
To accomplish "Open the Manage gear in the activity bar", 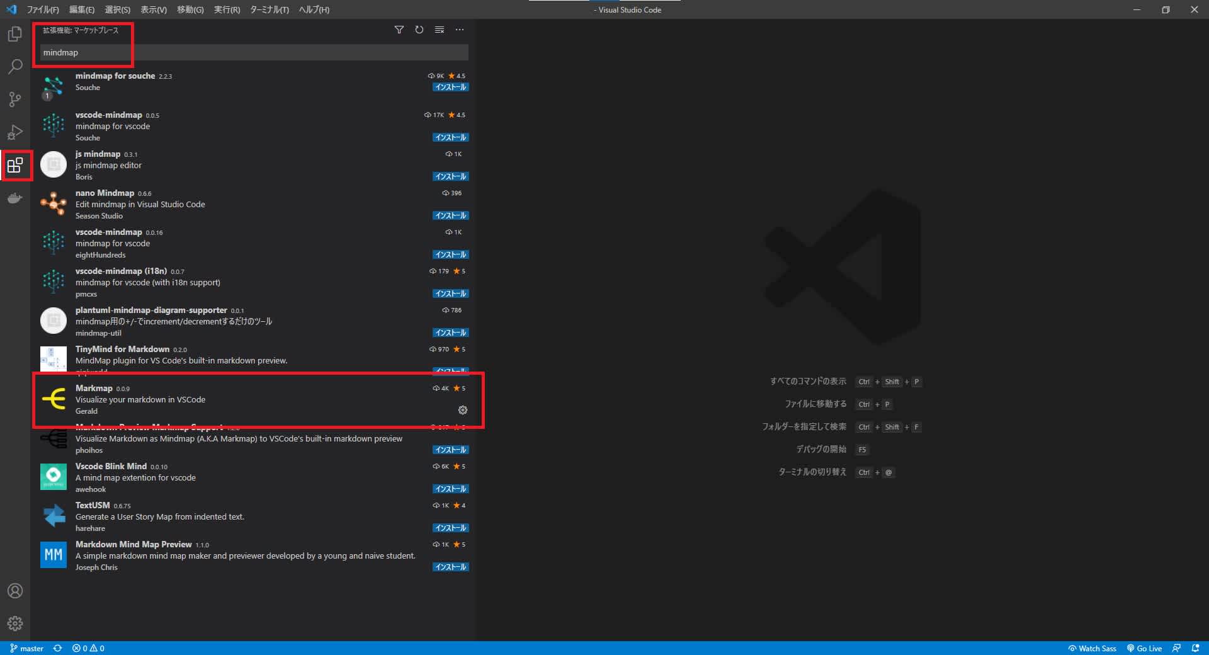I will tap(15, 624).
